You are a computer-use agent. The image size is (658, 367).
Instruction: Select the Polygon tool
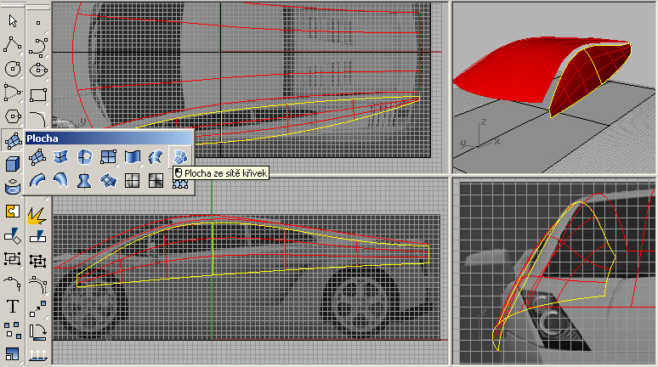click(13, 116)
